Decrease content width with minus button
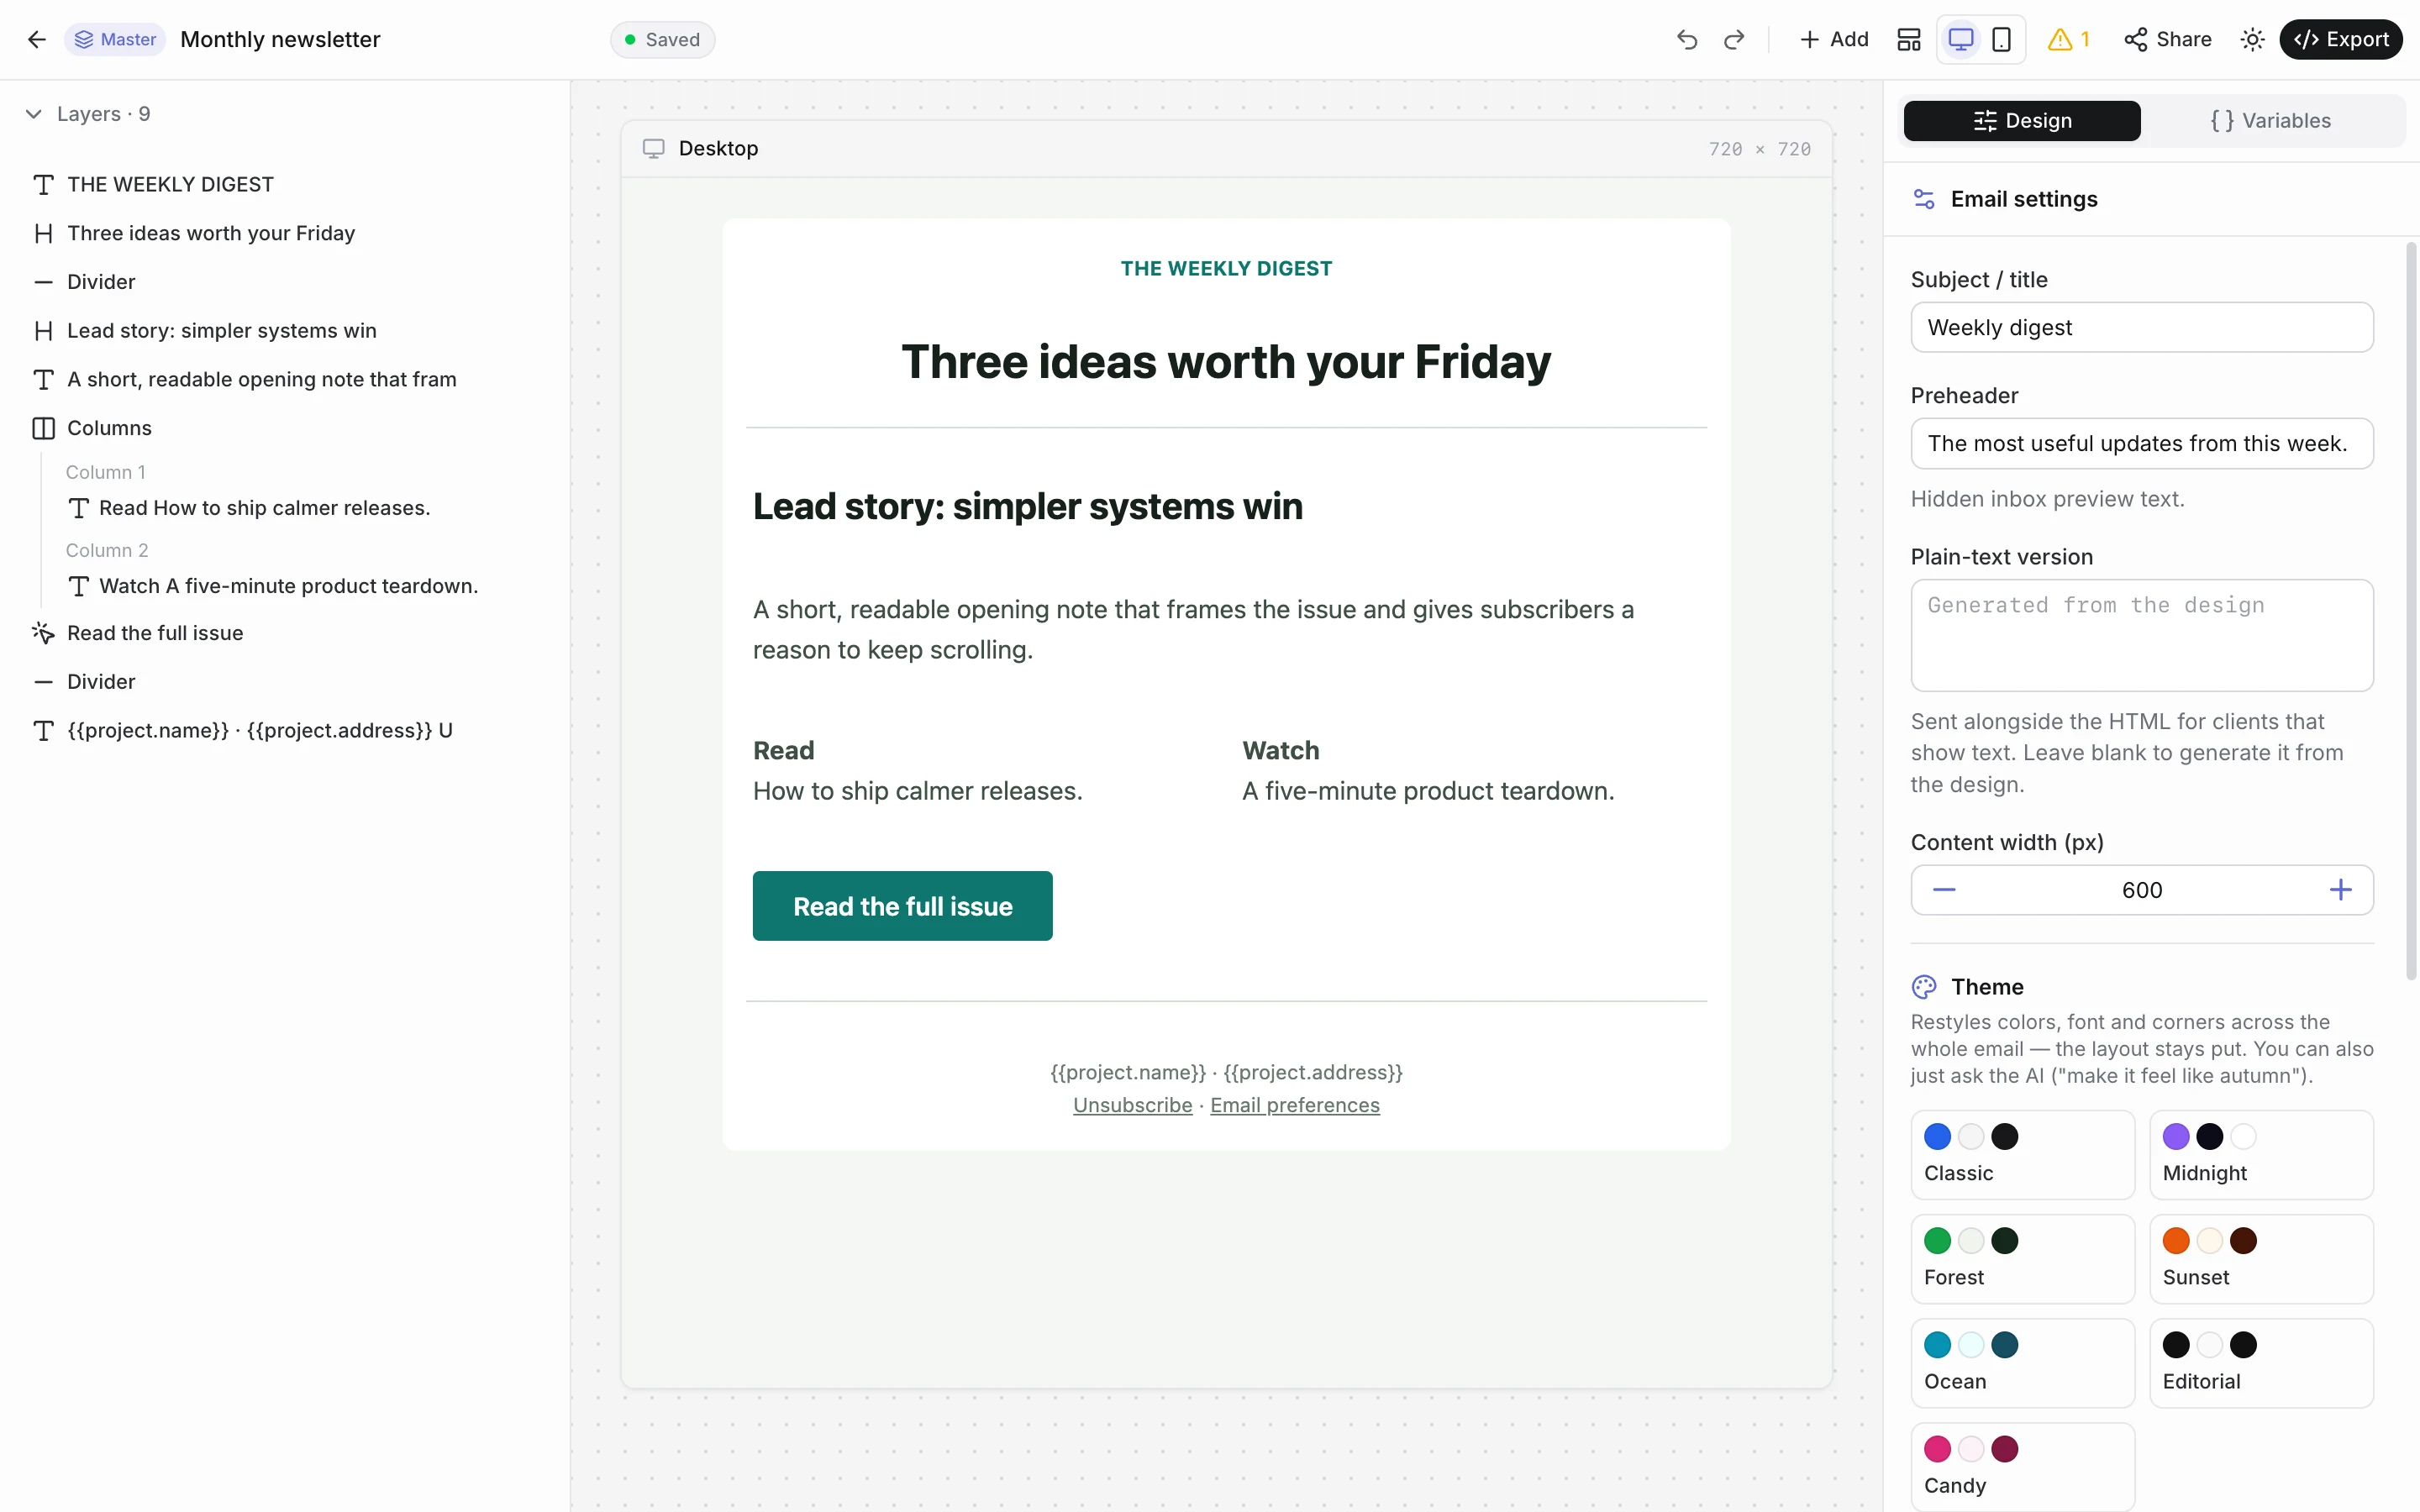The image size is (2420, 1512). 1943,890
